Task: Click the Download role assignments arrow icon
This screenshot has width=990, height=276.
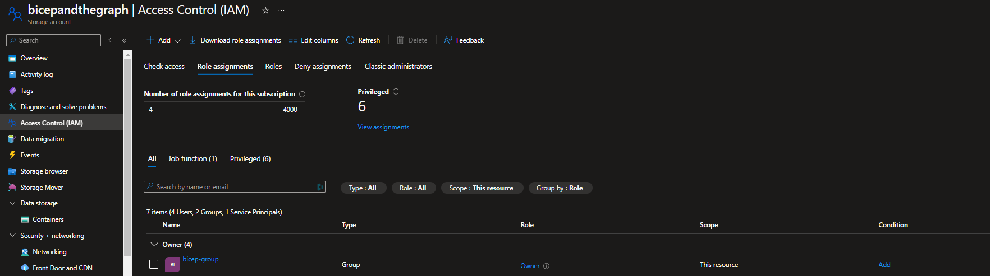Action: (192, 40)
